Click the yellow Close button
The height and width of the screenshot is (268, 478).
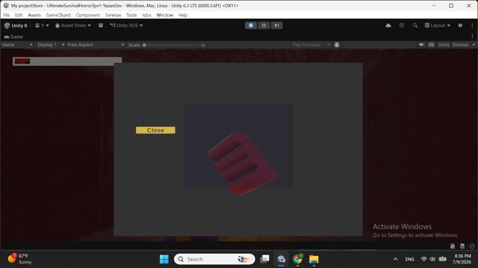point(155,130)
